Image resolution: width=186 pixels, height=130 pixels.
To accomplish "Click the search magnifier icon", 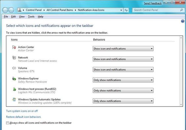I will pos(181,10).
